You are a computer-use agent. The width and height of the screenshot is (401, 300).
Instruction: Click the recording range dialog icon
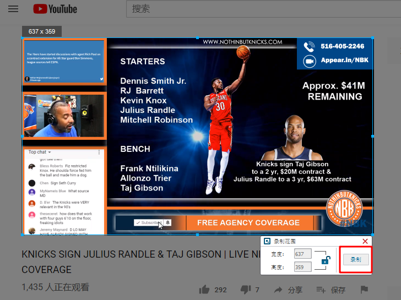tap(267, 241)
